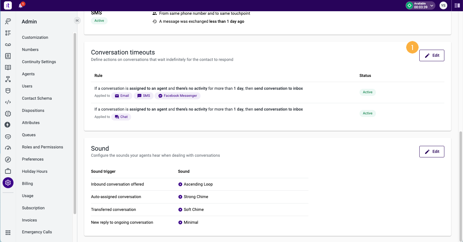Viewport: 463px width, 242px height.
Task: Open the shield-shaped icon in sidebar
Action: (x=8, y=91)
